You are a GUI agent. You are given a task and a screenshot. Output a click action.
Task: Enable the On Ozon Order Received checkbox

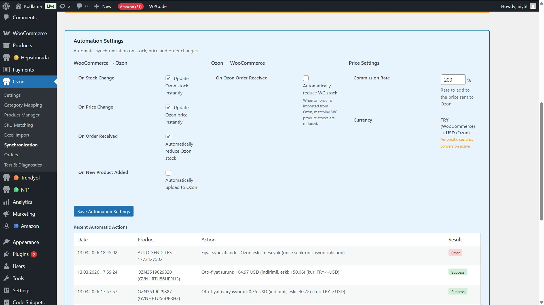(x=306, y=78)
